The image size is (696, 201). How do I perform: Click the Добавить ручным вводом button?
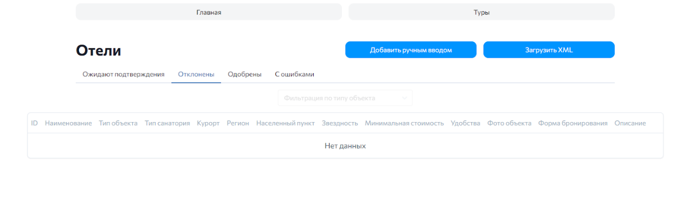[411, 50]
